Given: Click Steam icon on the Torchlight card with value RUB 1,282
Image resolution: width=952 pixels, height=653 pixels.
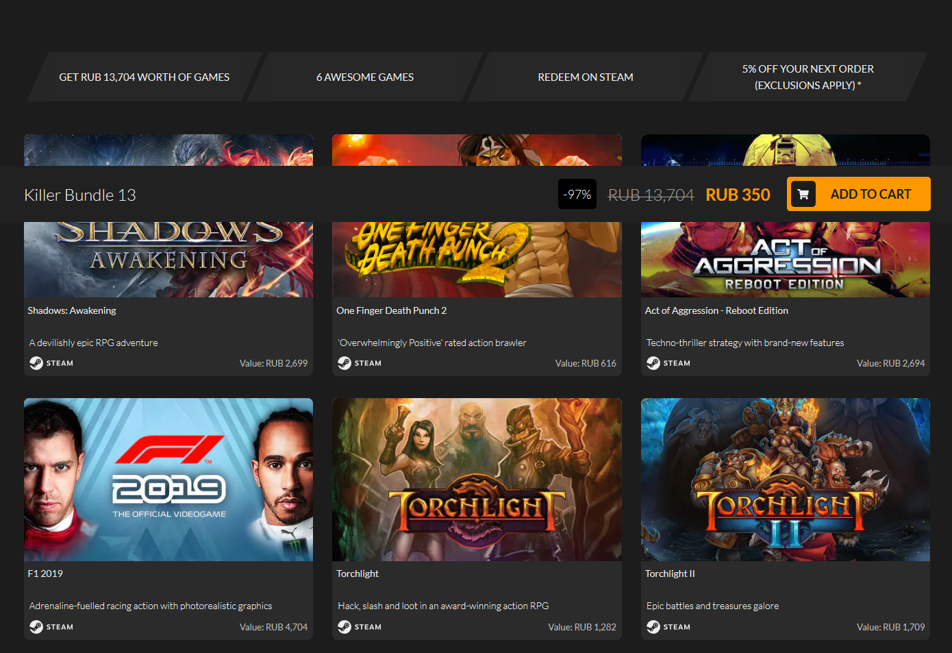Looking at the screenshot, I should coord(345,627).
